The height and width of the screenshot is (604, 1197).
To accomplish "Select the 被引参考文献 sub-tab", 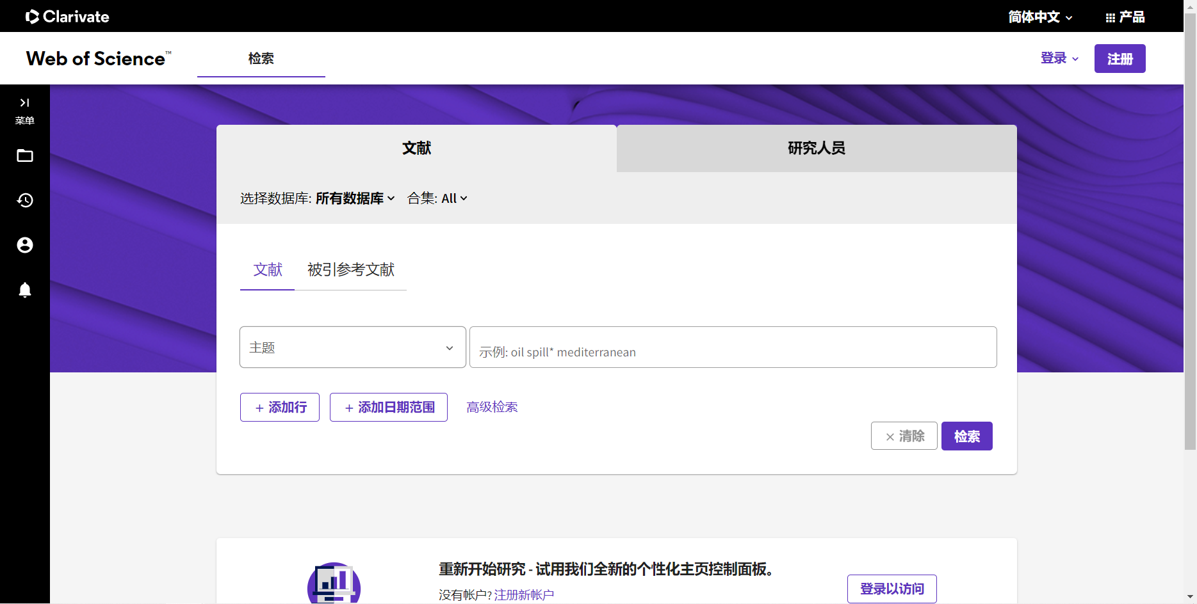I will point(351,270).
